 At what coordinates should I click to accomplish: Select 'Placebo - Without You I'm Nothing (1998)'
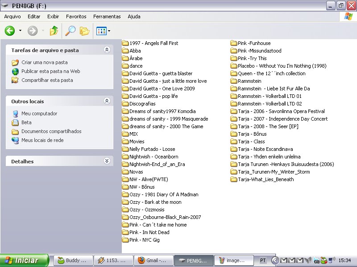(x=282, y=66)
